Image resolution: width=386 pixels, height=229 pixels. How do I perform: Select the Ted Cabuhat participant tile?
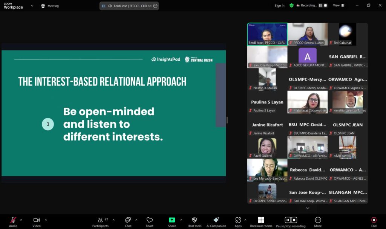click(348, 34)
